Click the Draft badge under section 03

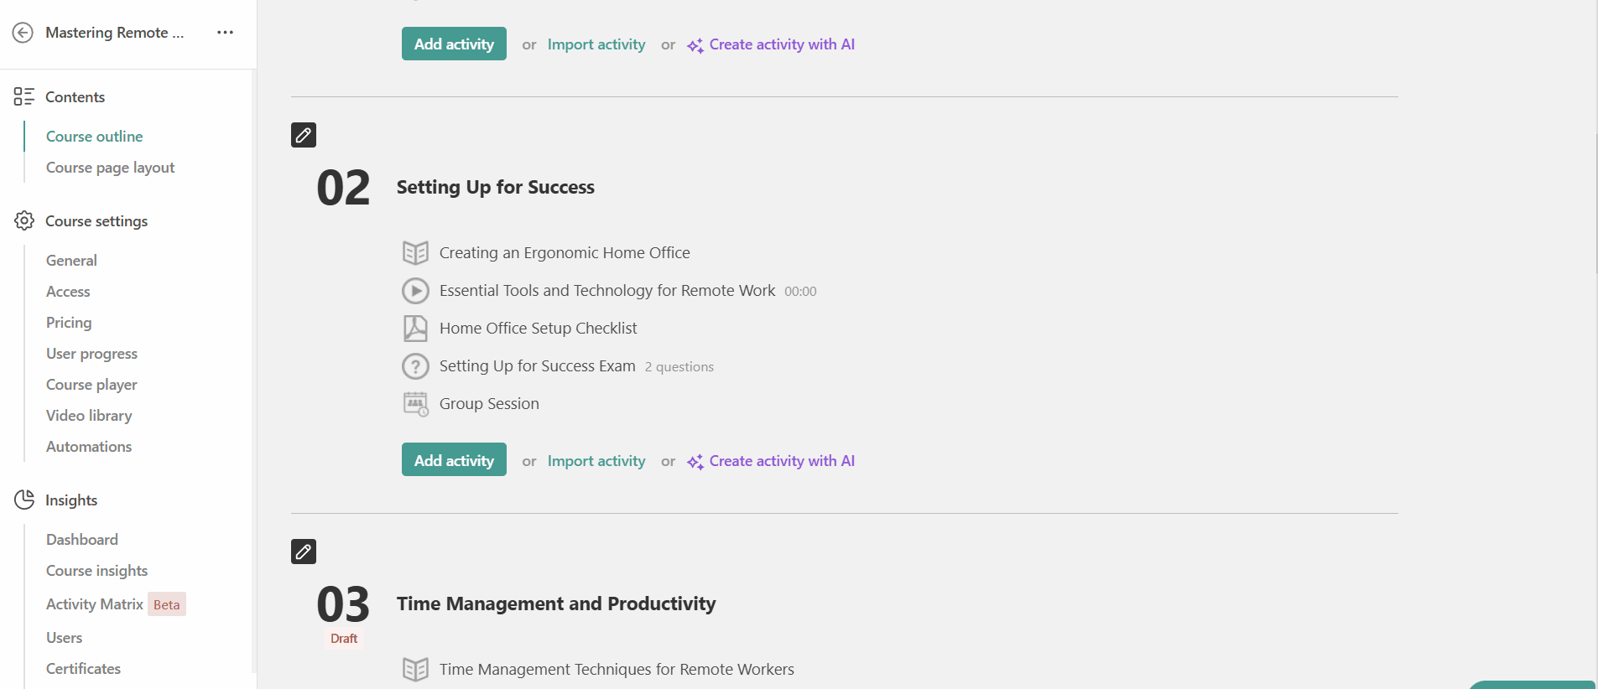click(343, 638)
